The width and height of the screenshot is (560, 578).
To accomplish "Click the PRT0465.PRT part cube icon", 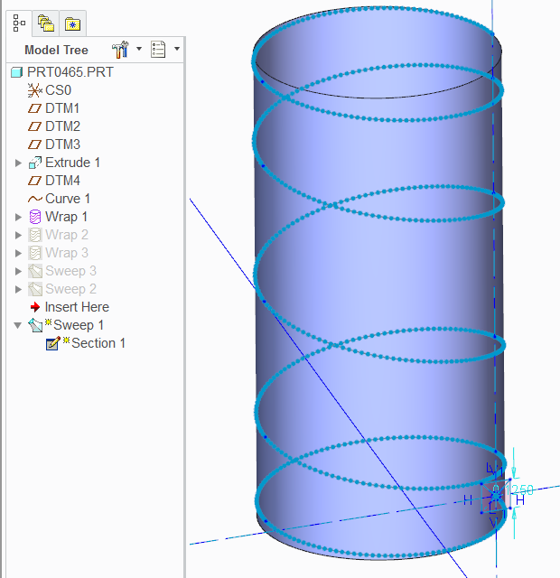I will 16,72.
